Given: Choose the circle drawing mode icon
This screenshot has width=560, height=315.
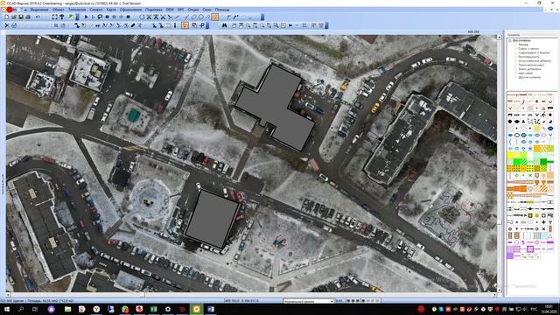Looking at the screenshot, I should [200, 17].
